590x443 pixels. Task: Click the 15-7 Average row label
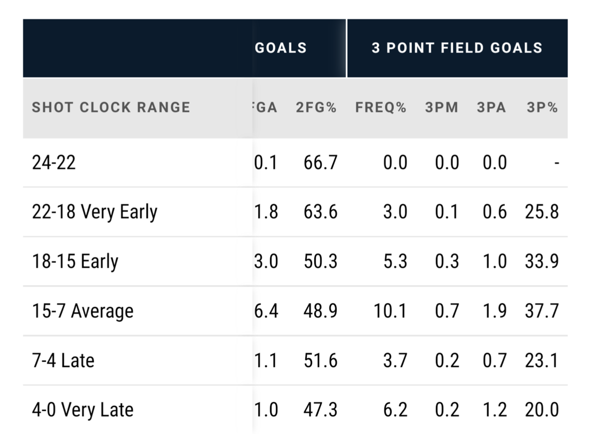(x=82, y=311)
